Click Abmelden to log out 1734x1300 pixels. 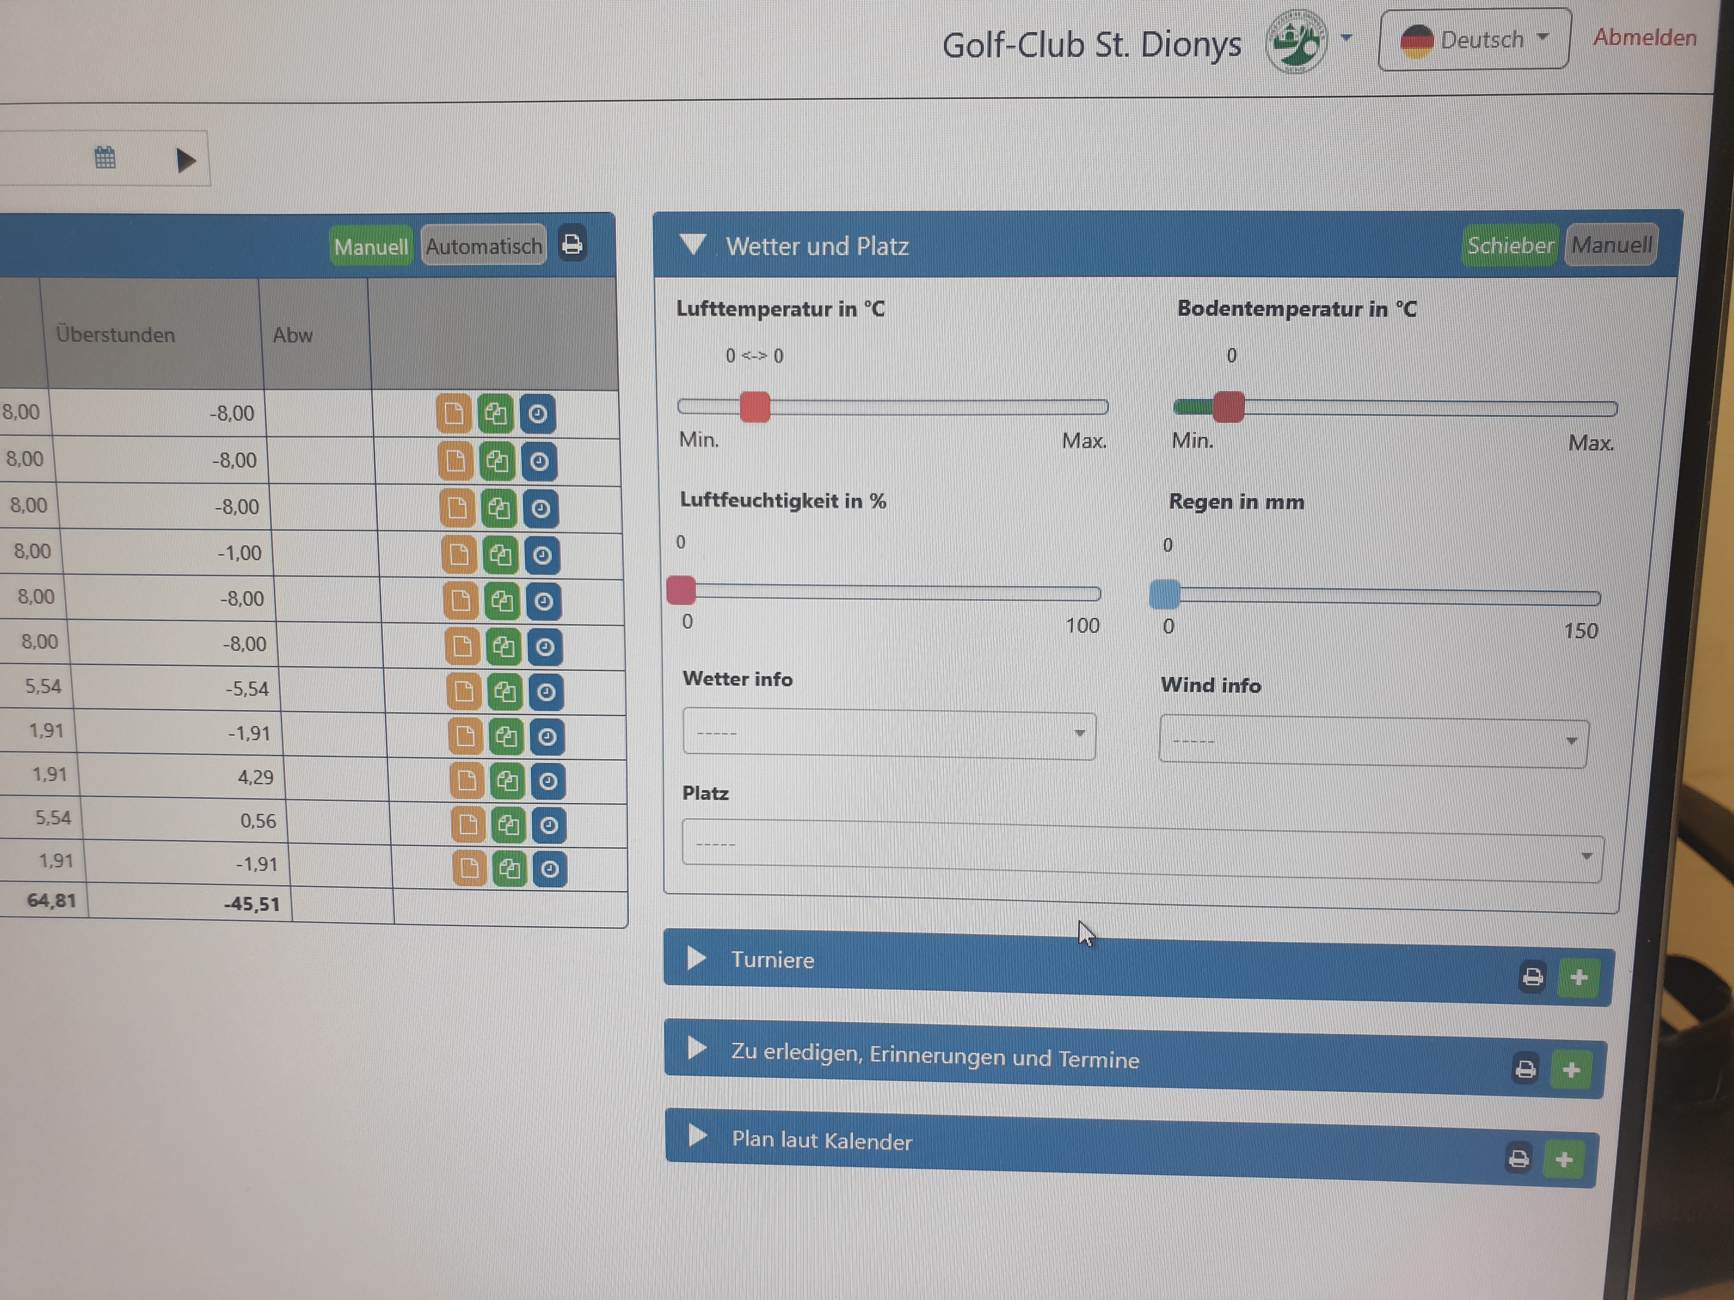tap(1645, 37)
